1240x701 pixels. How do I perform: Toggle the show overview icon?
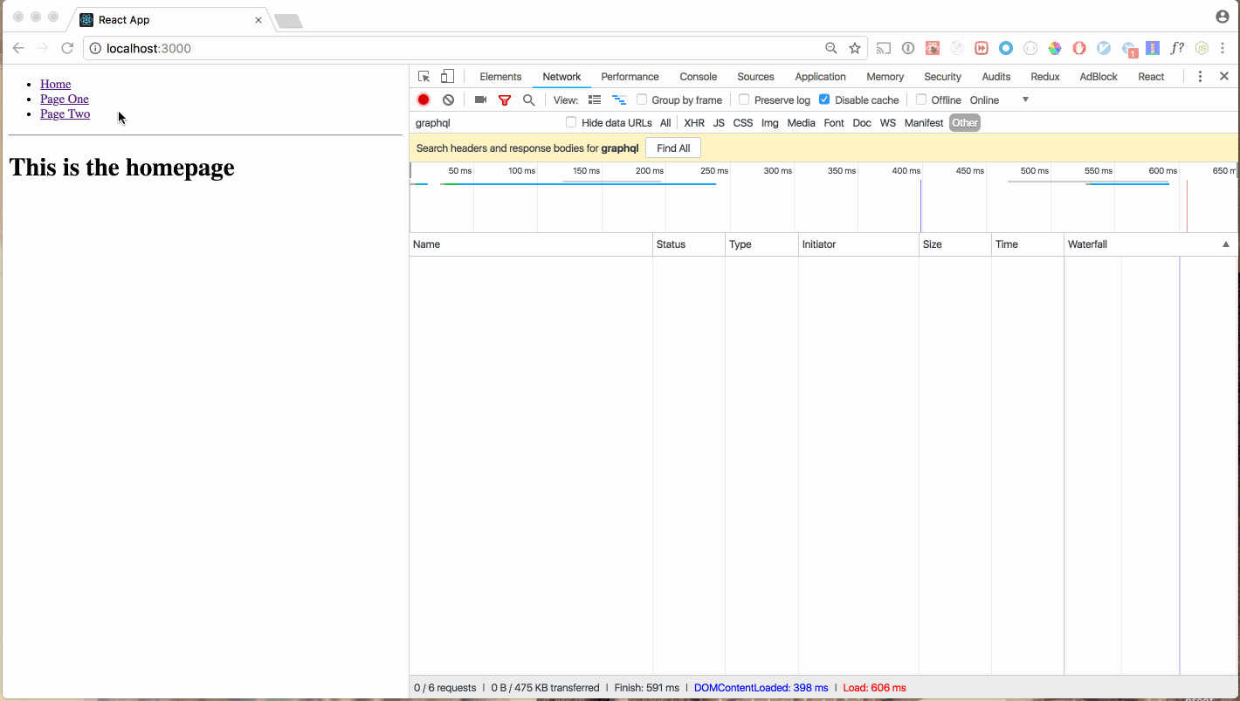point(619,100)
